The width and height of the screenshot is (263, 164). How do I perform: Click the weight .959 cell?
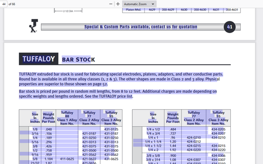click(x=49, y=154)
